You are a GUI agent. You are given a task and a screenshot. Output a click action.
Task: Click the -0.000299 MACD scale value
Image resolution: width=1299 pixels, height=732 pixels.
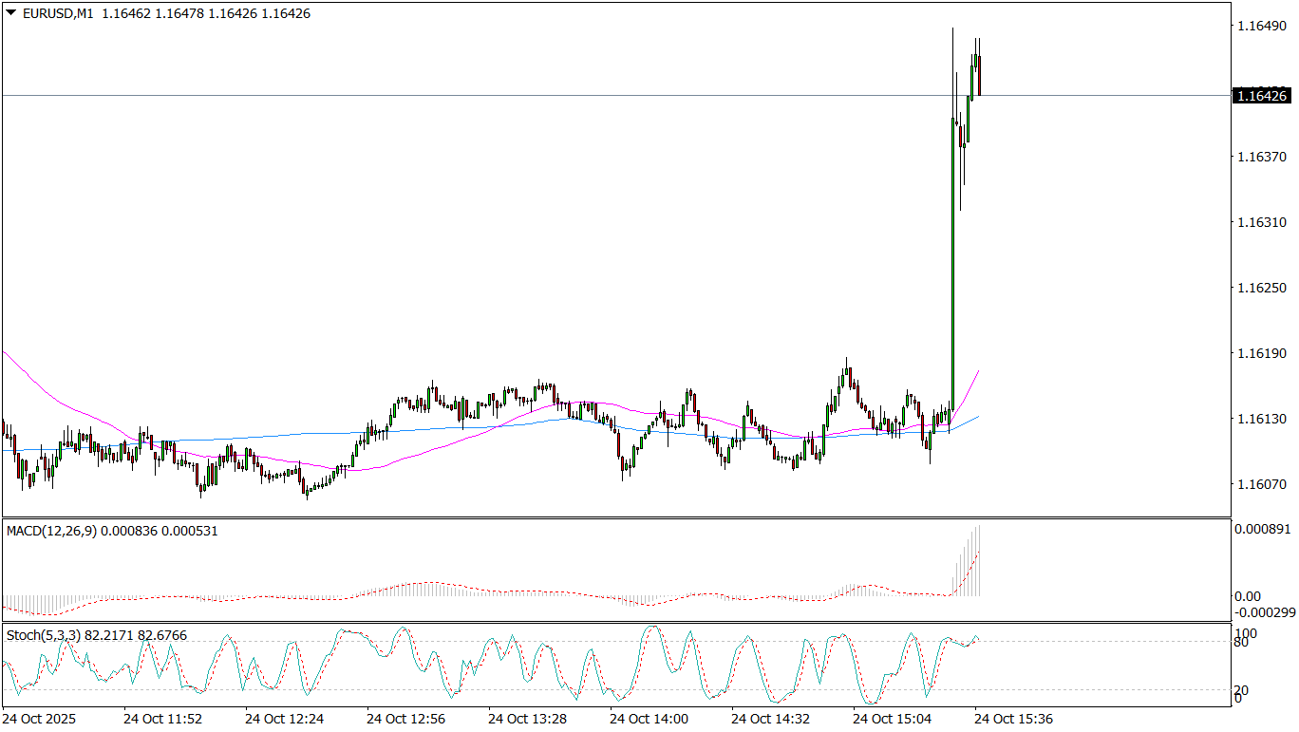[x=1263, y=612]
